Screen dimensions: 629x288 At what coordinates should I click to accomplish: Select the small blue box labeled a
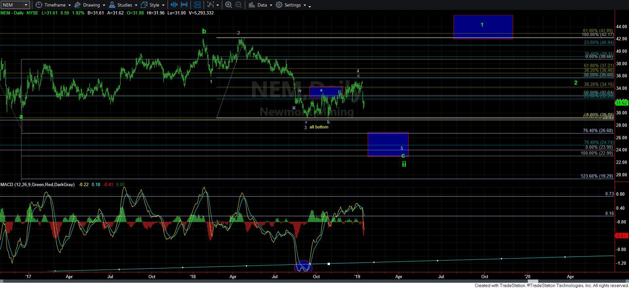pyautogui.click(x=325, y=92)
